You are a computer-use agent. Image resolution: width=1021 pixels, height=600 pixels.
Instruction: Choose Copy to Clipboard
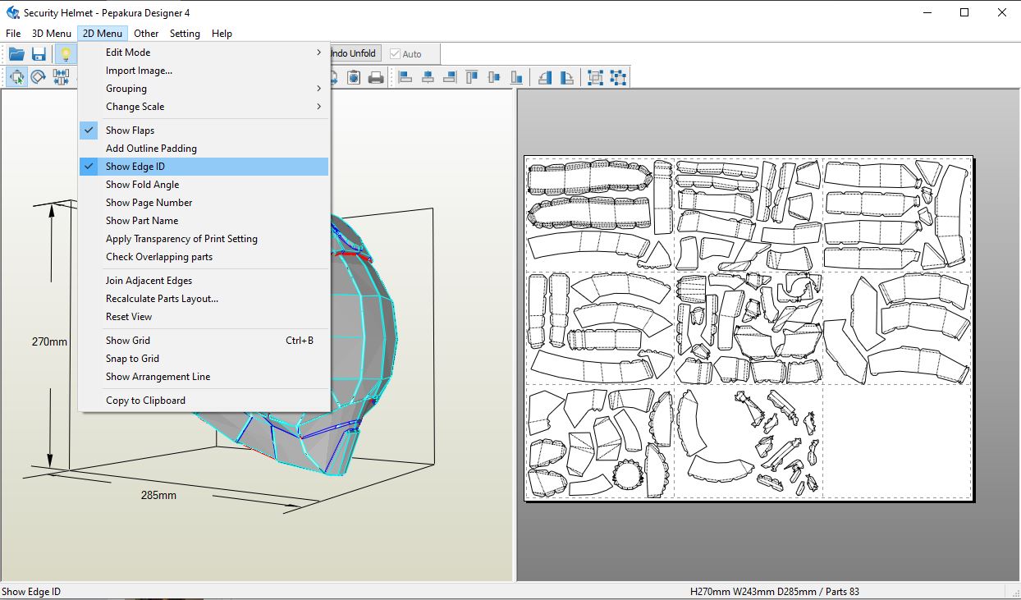tap(145, 401)
